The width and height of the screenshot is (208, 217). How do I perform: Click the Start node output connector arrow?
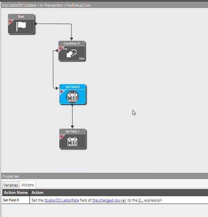pyautogui.click(x=36, y=23)
